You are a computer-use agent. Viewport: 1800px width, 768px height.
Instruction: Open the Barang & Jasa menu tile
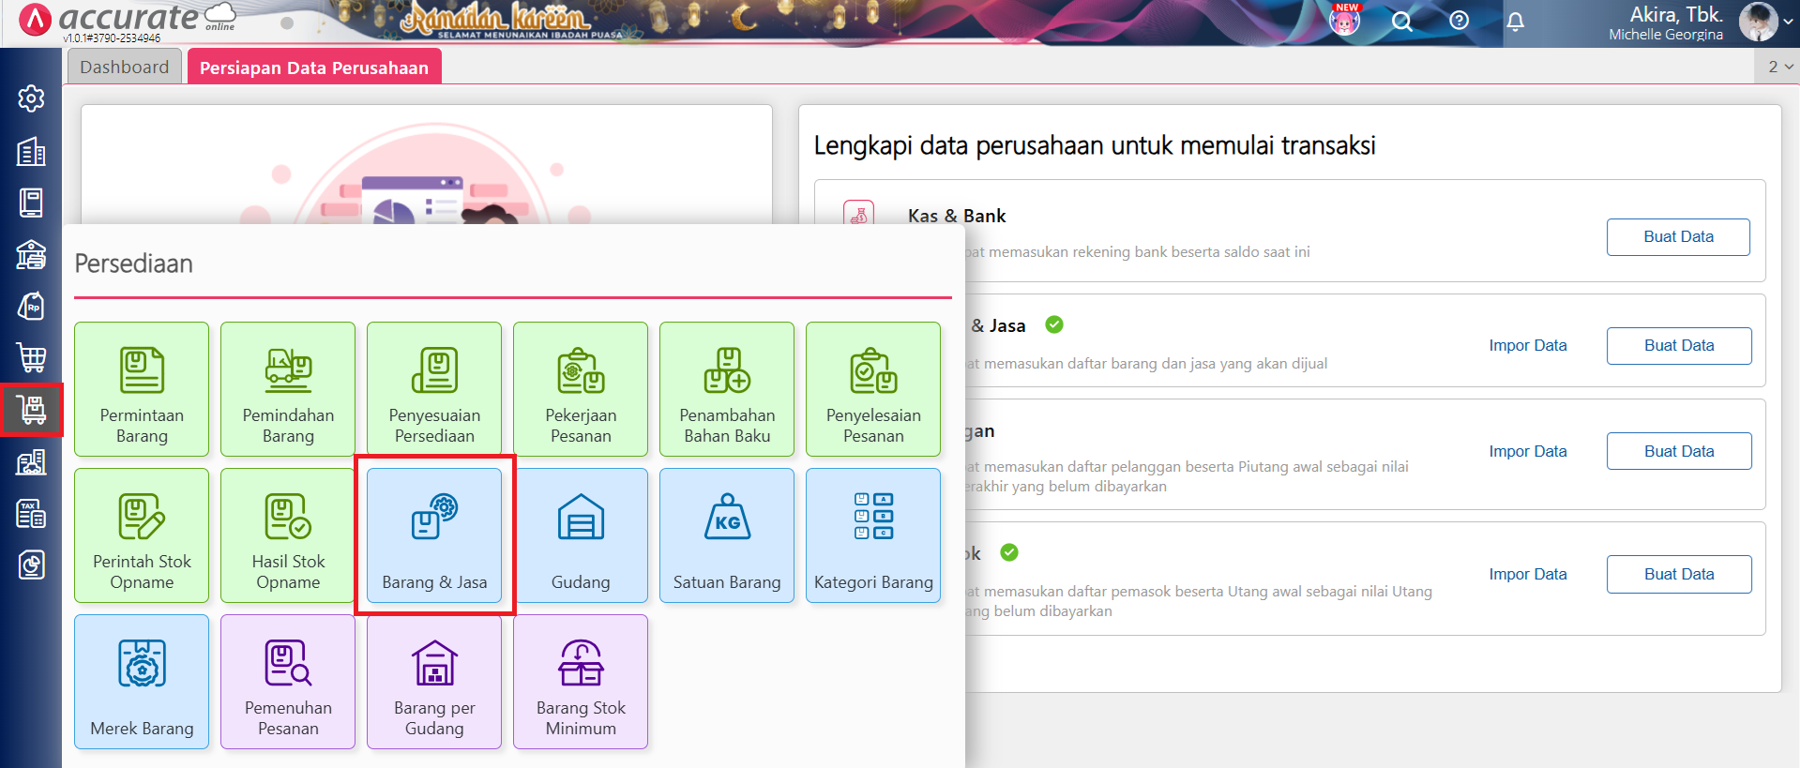click(434, 535)
